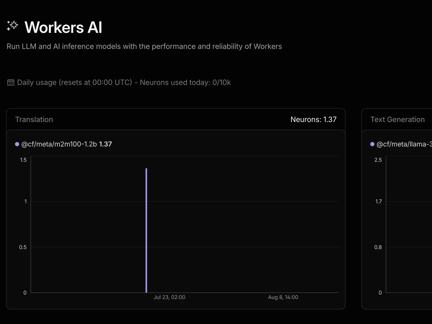
Task: Click the calendar icon beside Daily usage
Action: [11, 83]
